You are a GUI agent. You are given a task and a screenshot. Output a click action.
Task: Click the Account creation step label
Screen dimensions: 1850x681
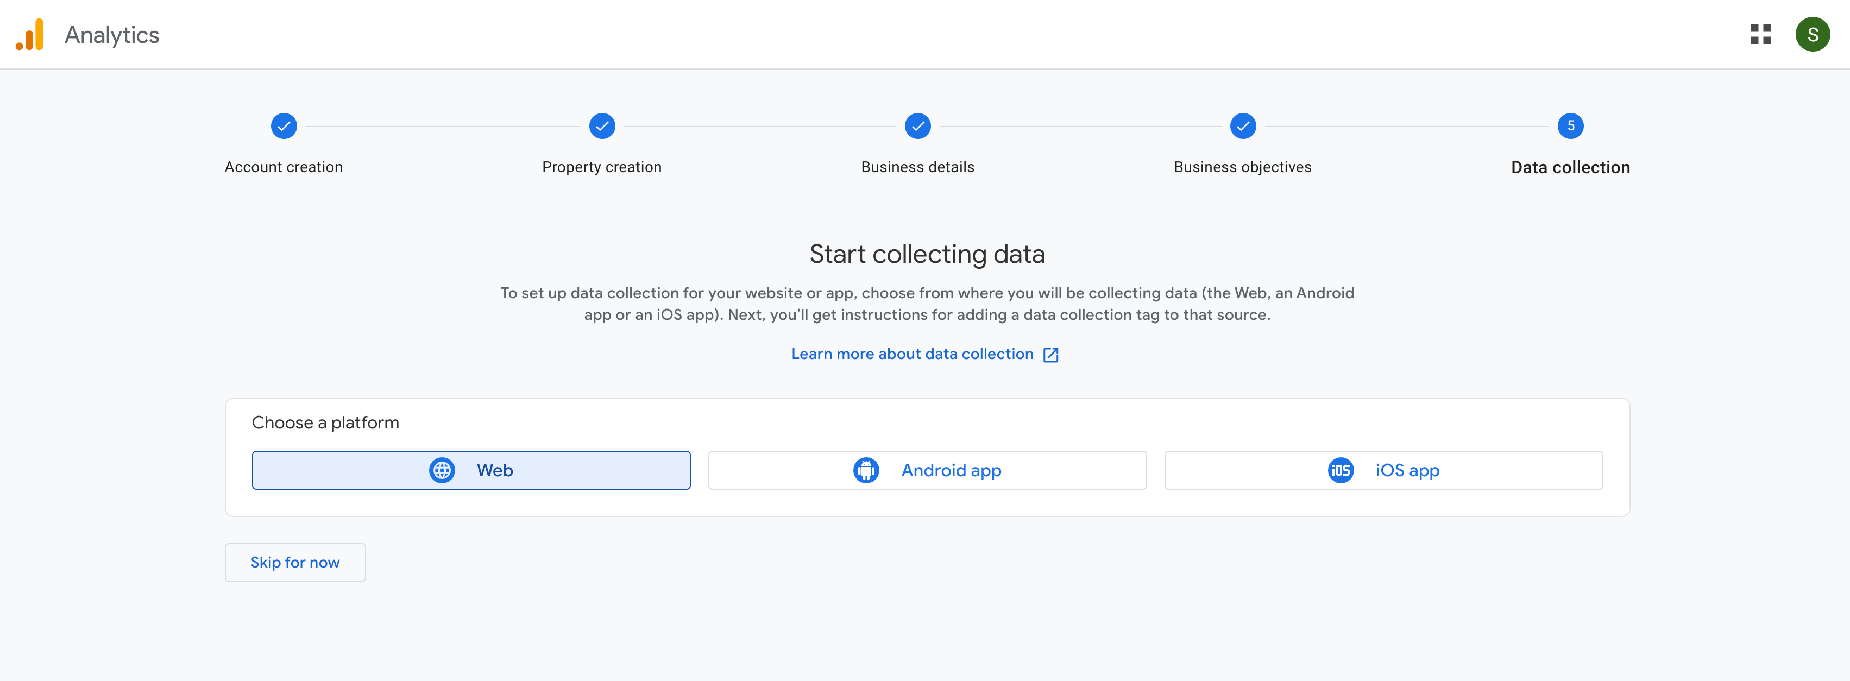click(x=283, y=166)
